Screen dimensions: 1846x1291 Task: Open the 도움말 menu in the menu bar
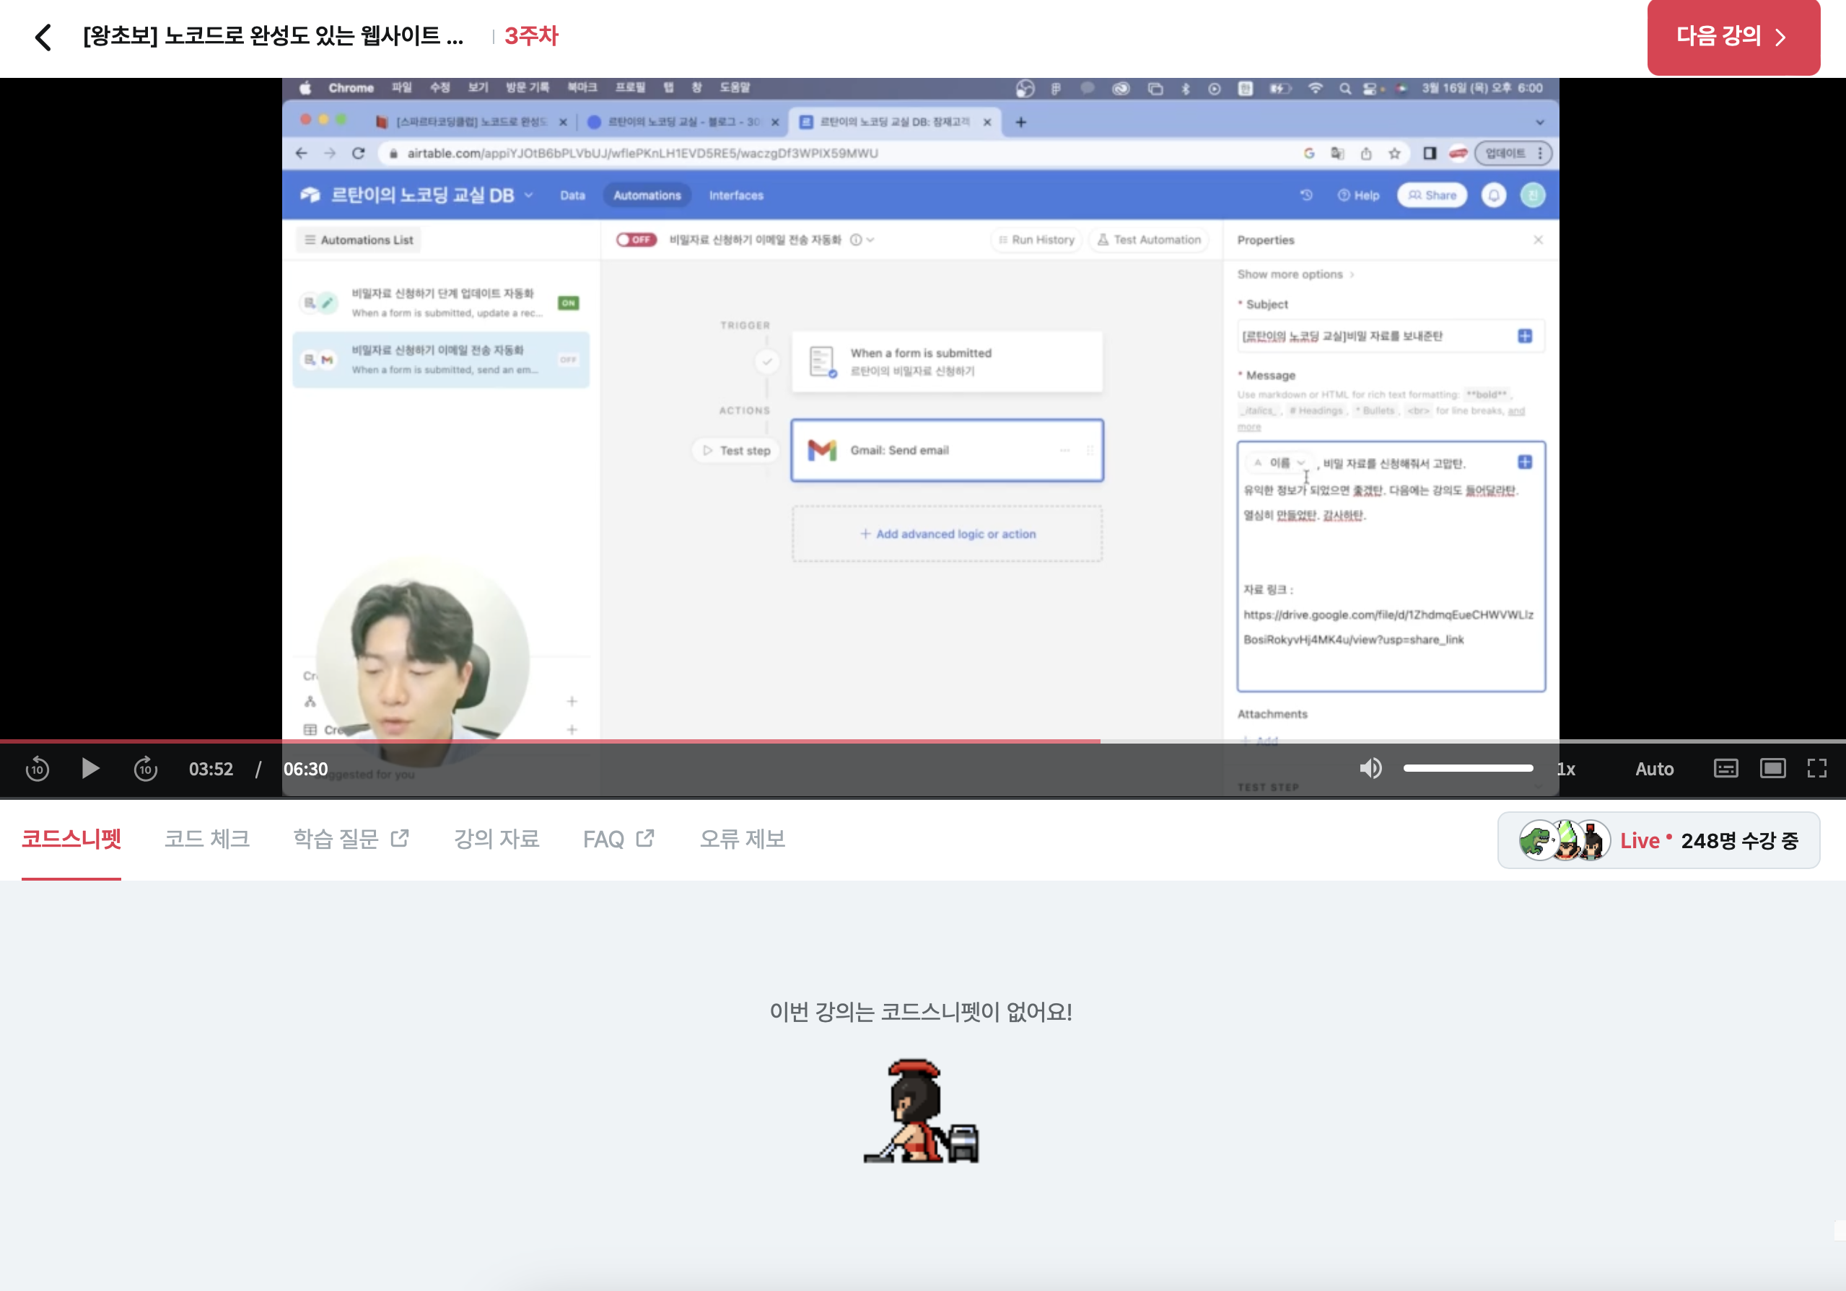tap(734, 89)
